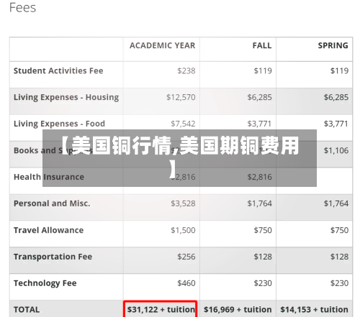This screenshot has height=317, width=360.
Task: Click the $16,969 + tuition total cell
Action: [238, 310]
